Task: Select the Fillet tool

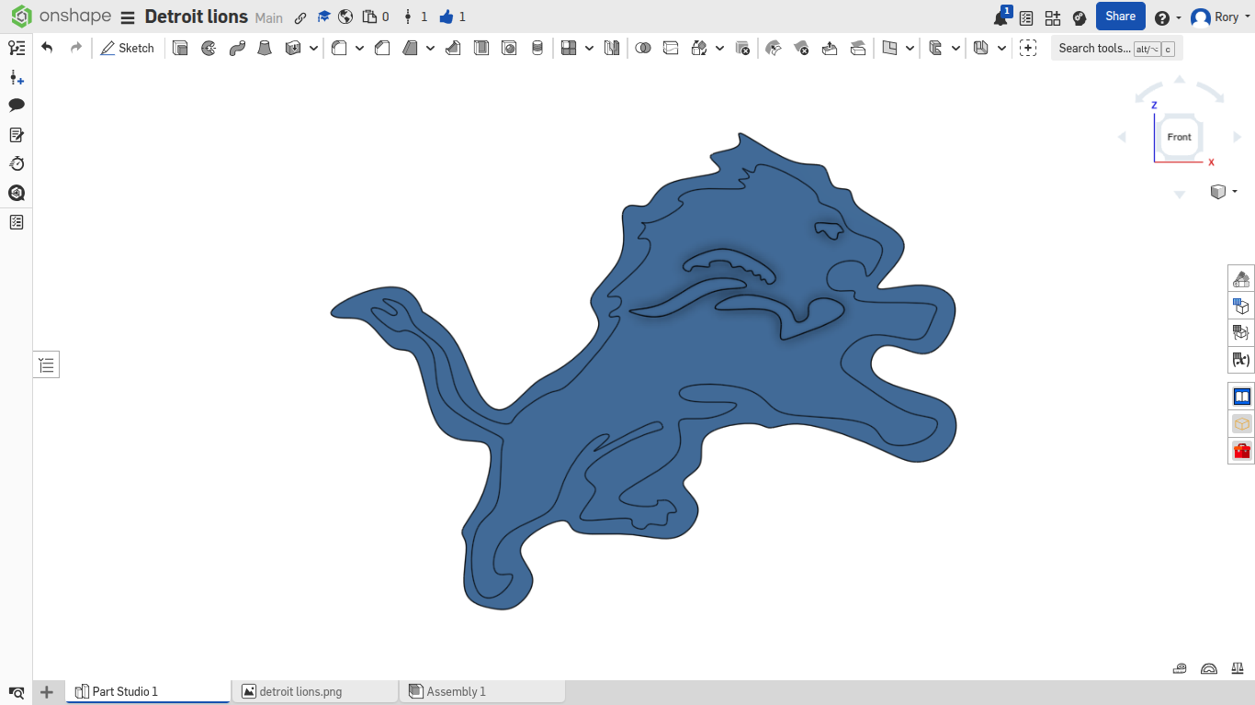Action: coord(339,48)
